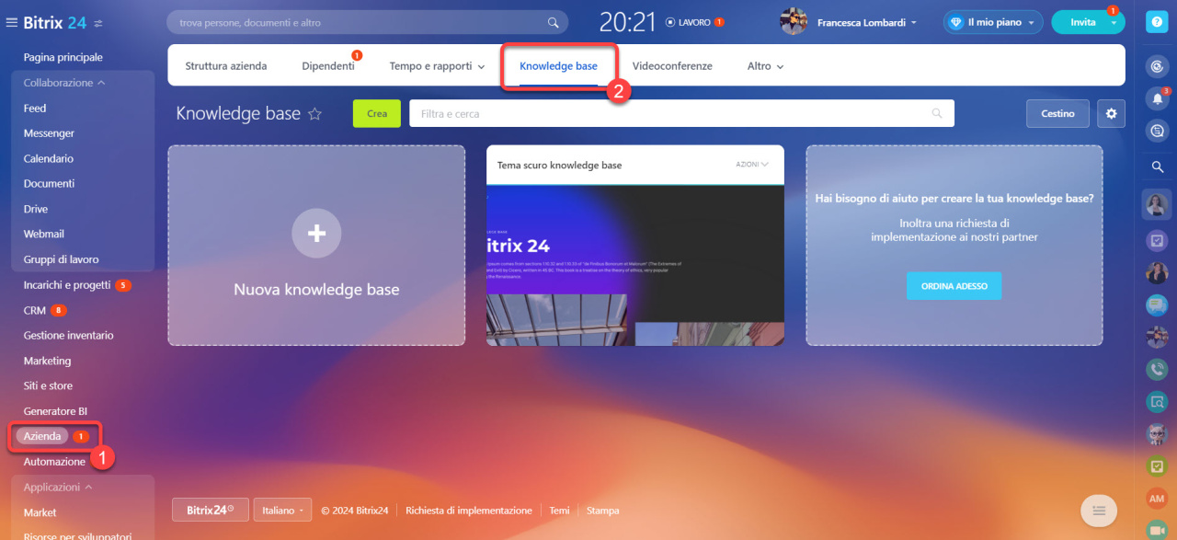Click the ORDINA ADESSO button
Screen dimensions: 1177x540
pyautogui.click(x=954, y=285)
